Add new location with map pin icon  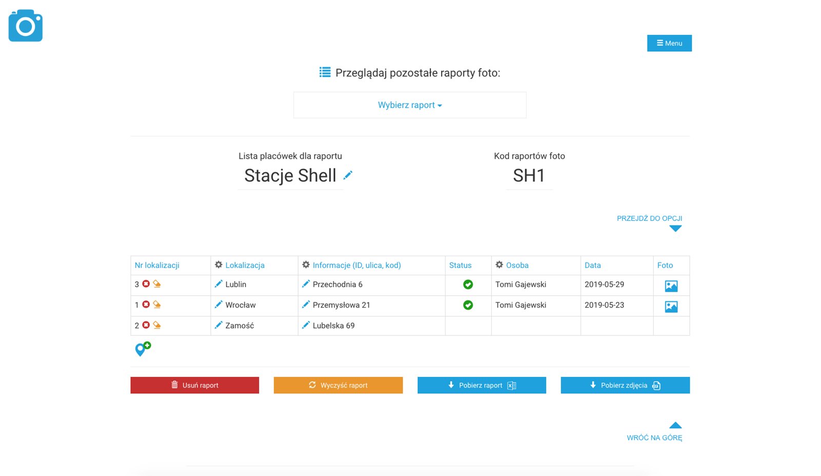[x=142, y=349]
